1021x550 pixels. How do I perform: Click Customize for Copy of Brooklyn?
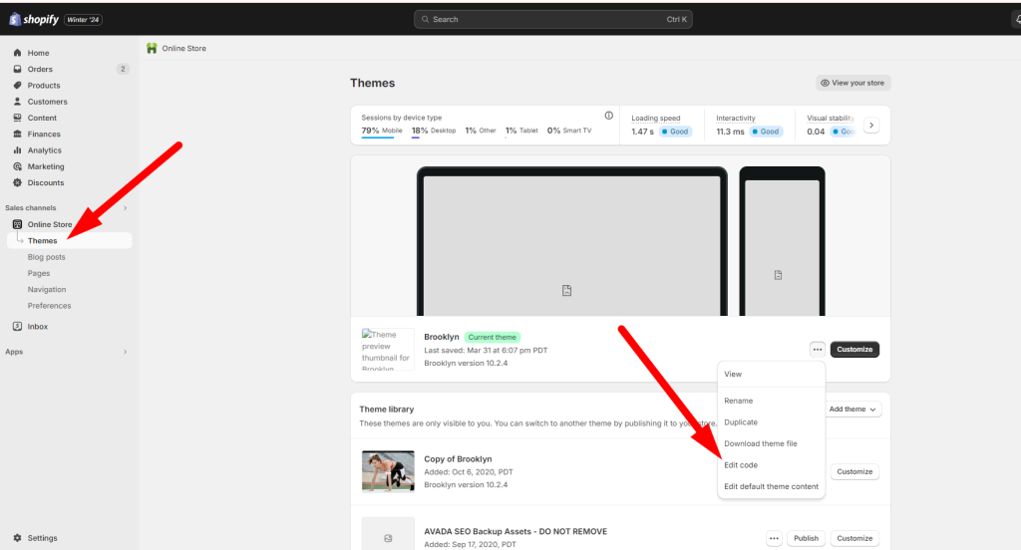[854, 472]
